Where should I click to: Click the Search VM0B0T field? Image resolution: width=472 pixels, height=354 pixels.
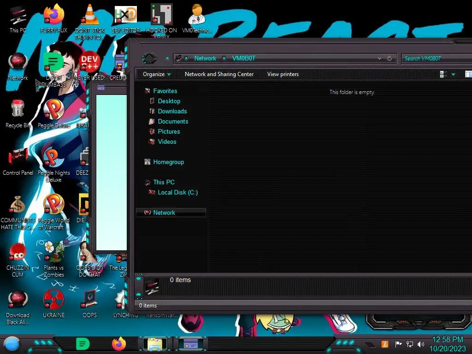coord(437,59)
